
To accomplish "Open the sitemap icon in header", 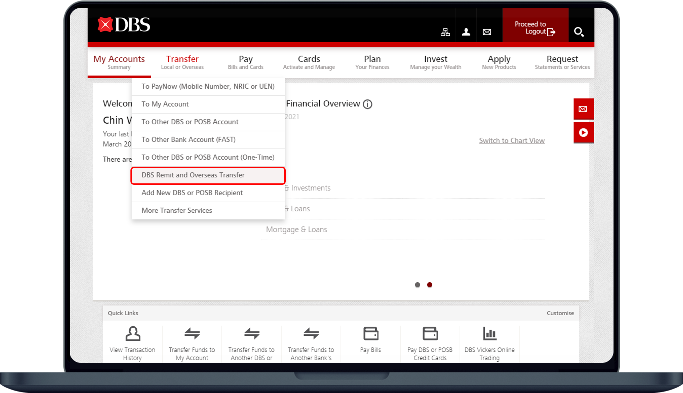I will tap(445, 32).
